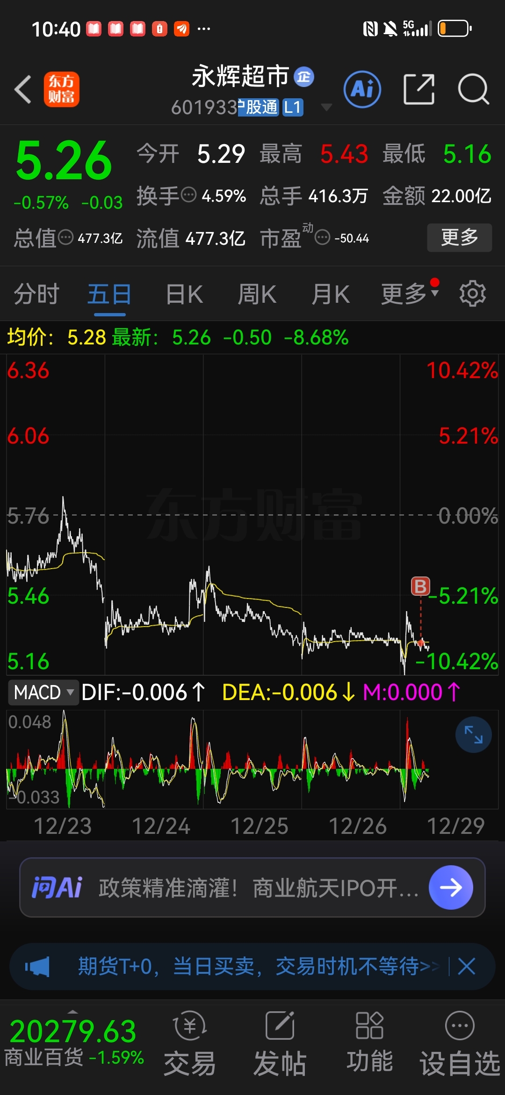505x1095 pixels.
Task: Tap the megaphone announcement icon
Action: 37,966
